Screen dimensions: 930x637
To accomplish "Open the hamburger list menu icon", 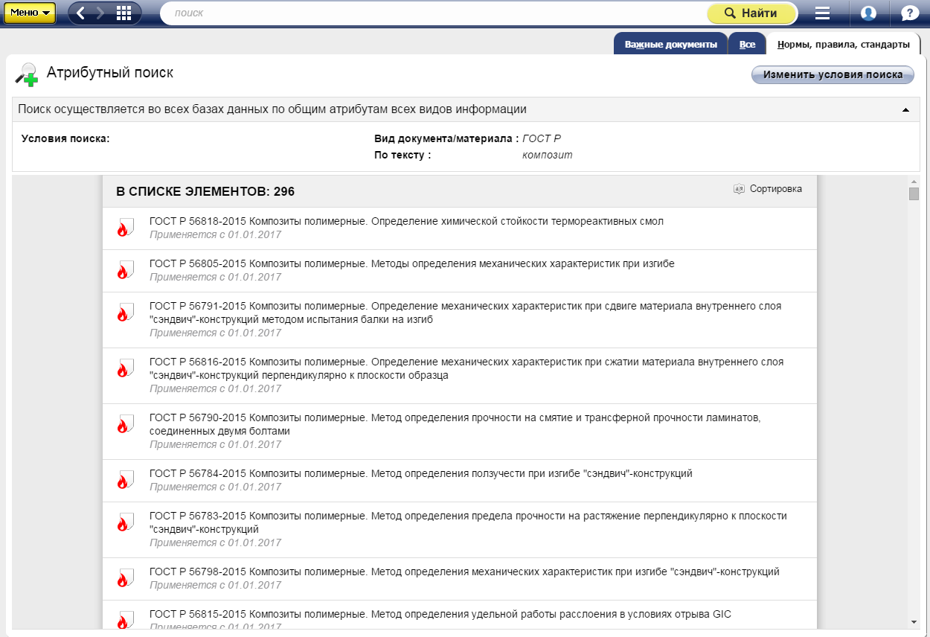I will click(822, 13).
